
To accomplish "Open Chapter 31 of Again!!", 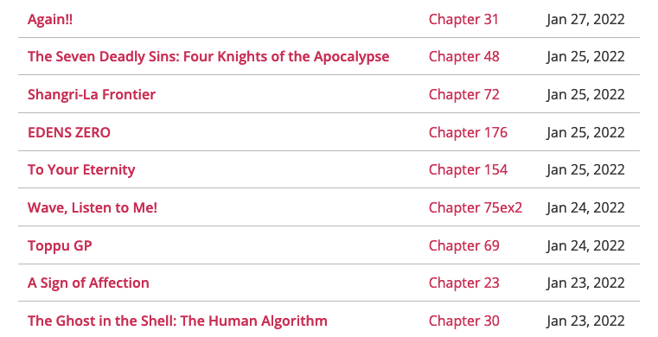I will click(463, 19).
